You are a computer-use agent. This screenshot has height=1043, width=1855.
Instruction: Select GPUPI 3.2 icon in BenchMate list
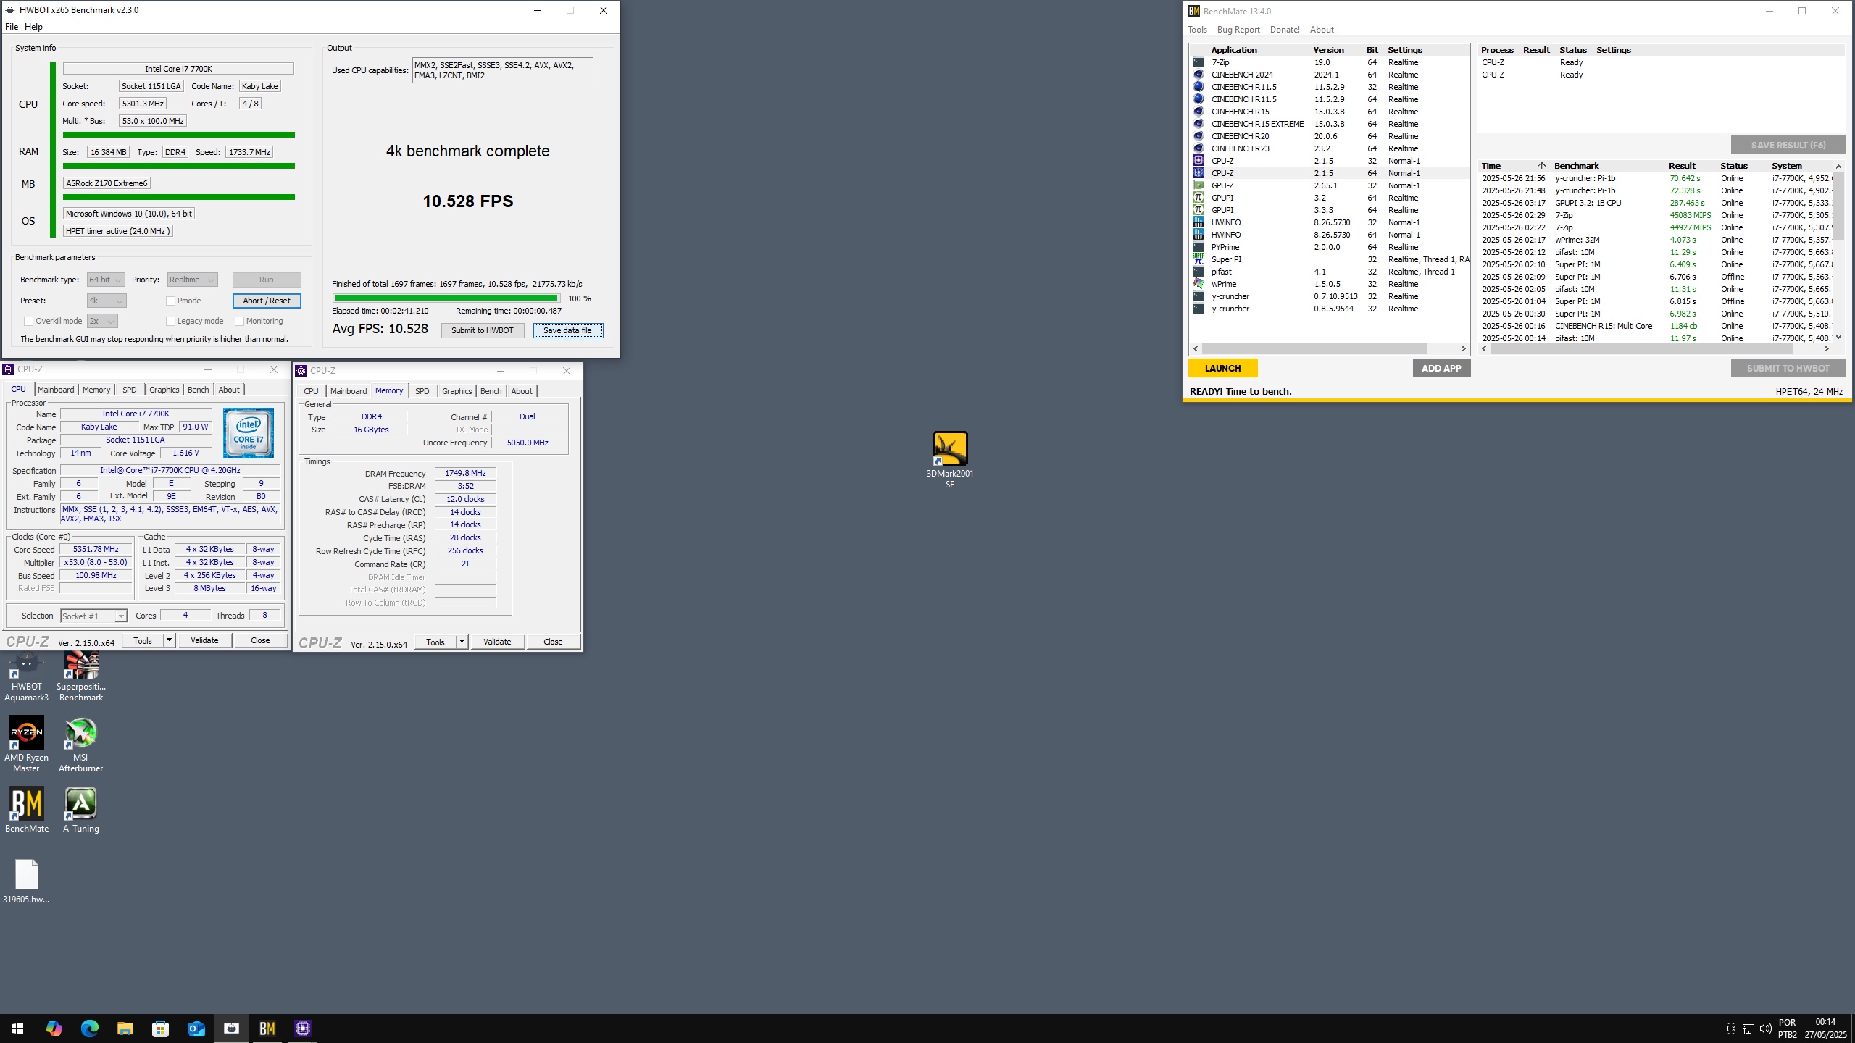pos(1199,198)
